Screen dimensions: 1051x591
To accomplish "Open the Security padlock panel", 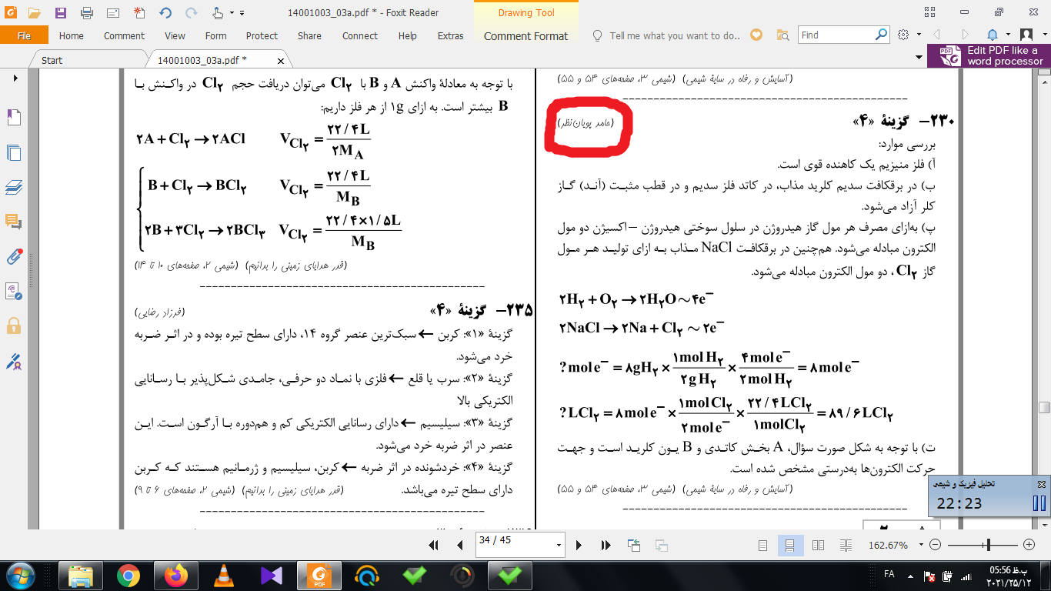I will point(13,326).
